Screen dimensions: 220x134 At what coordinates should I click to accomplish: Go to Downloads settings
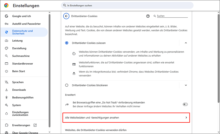tap(19, 90)
